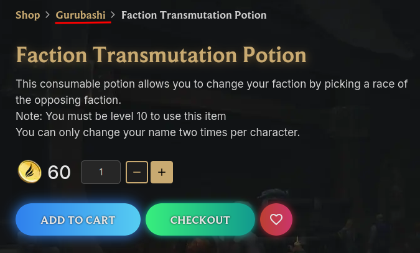Go back to the Shop breadcrumb link

(x=28, y=15)
